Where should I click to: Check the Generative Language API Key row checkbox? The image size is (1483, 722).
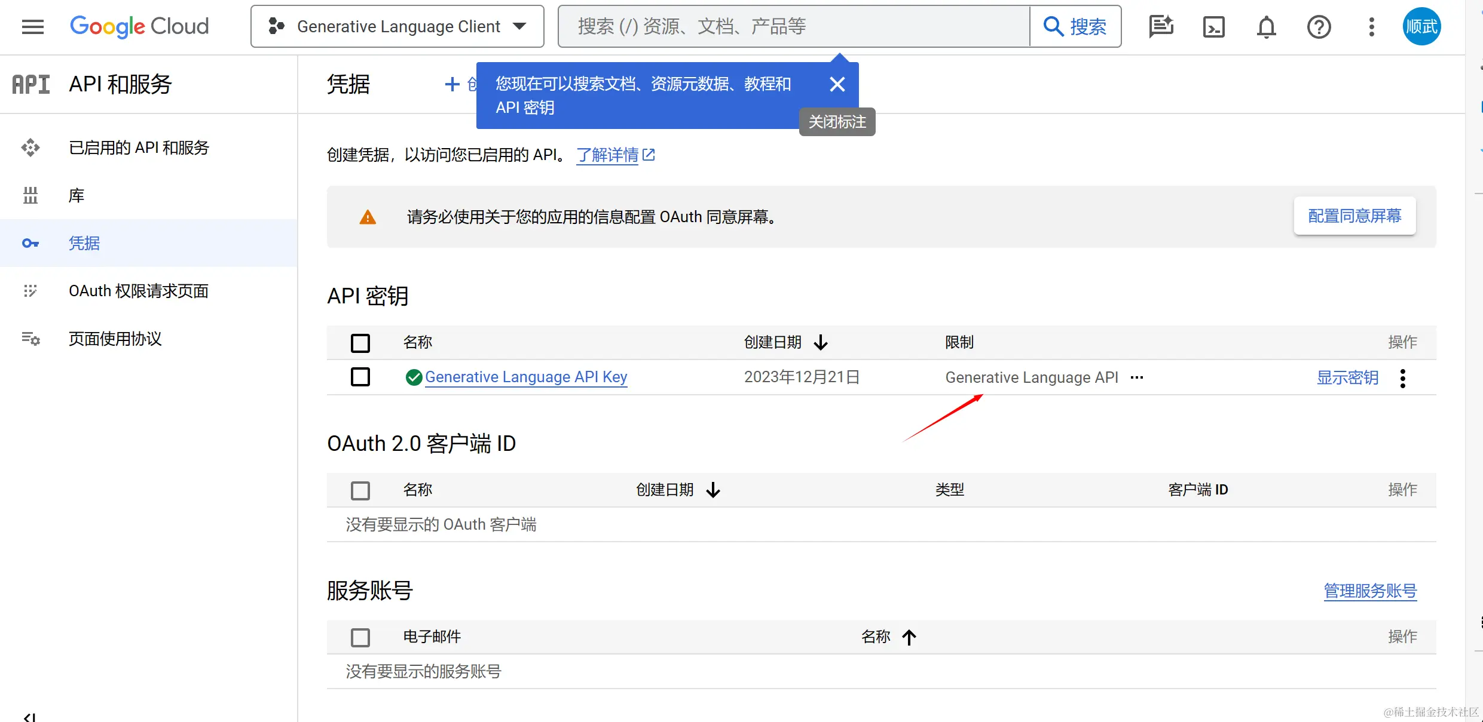(x=360, y=377)
